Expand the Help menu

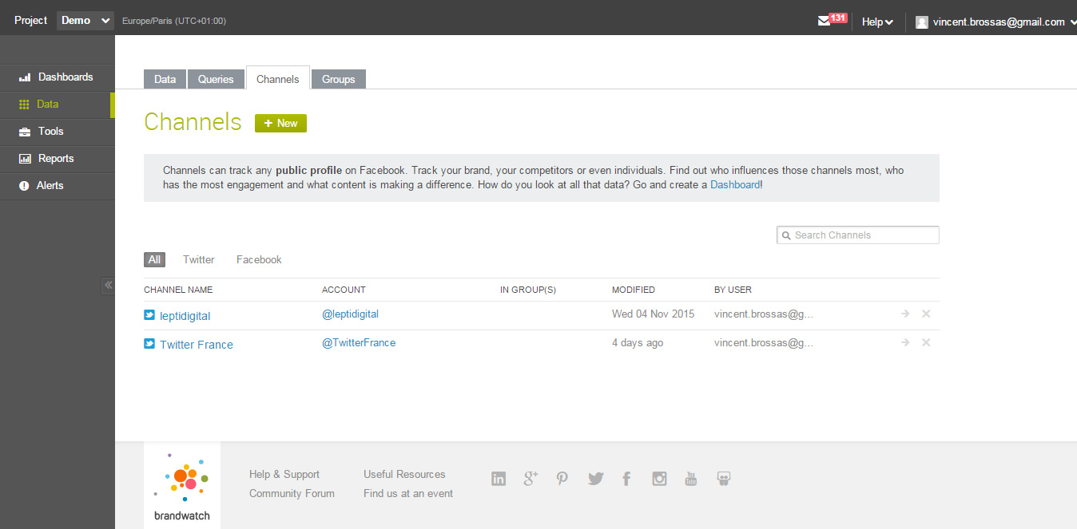(877, 22)
